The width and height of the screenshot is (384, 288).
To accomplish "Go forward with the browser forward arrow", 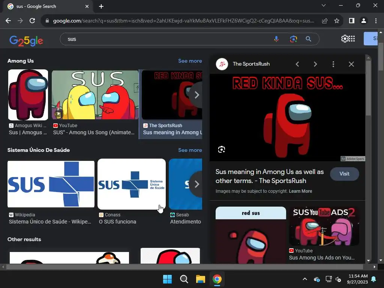I will point(20,21).
